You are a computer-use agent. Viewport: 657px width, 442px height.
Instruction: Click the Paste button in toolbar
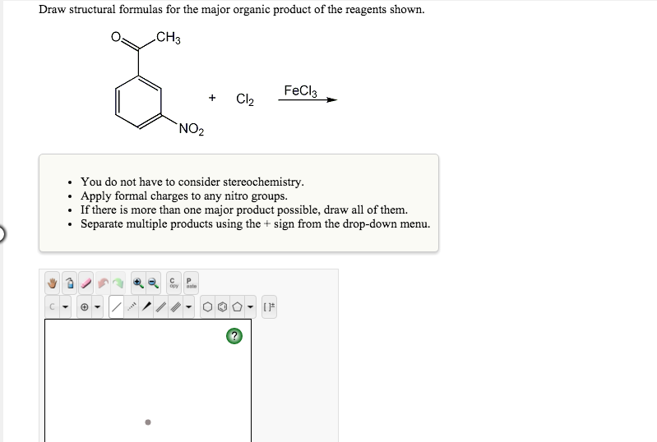coord(191,283)
